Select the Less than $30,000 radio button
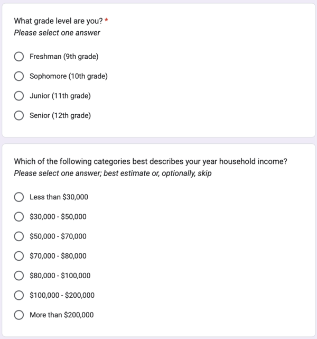This screenshot has width=317, height=339. point(19,197)
